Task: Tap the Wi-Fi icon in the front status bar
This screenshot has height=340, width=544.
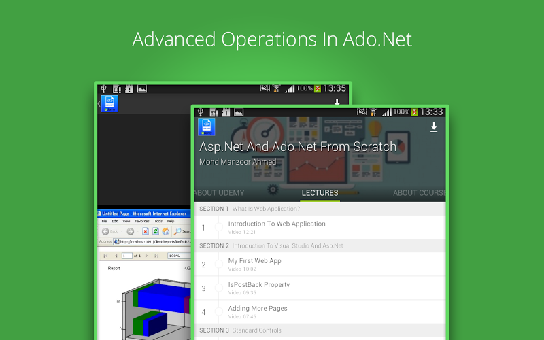Action: tap(373, 112)
